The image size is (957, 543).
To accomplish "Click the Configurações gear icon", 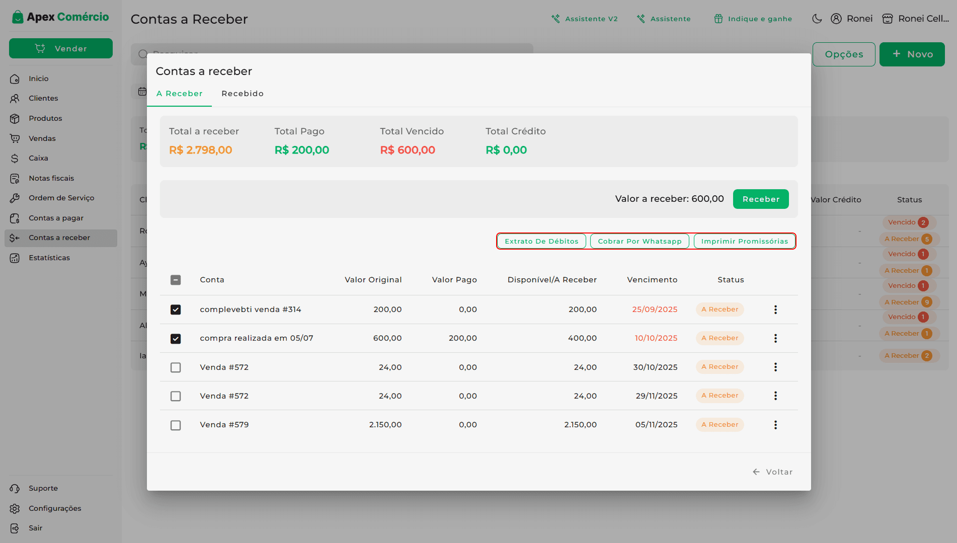I will pyautogui.click(x=15, y=508).
